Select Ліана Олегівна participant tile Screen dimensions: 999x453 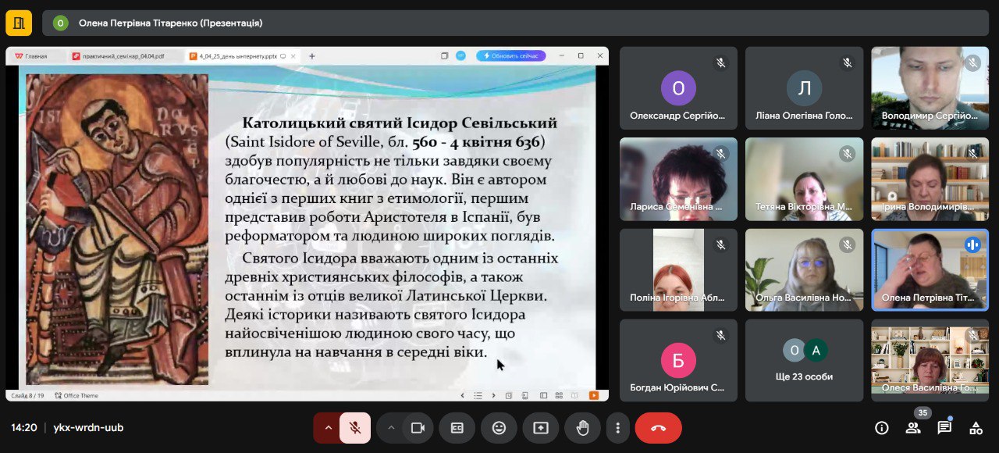point(804,87)
